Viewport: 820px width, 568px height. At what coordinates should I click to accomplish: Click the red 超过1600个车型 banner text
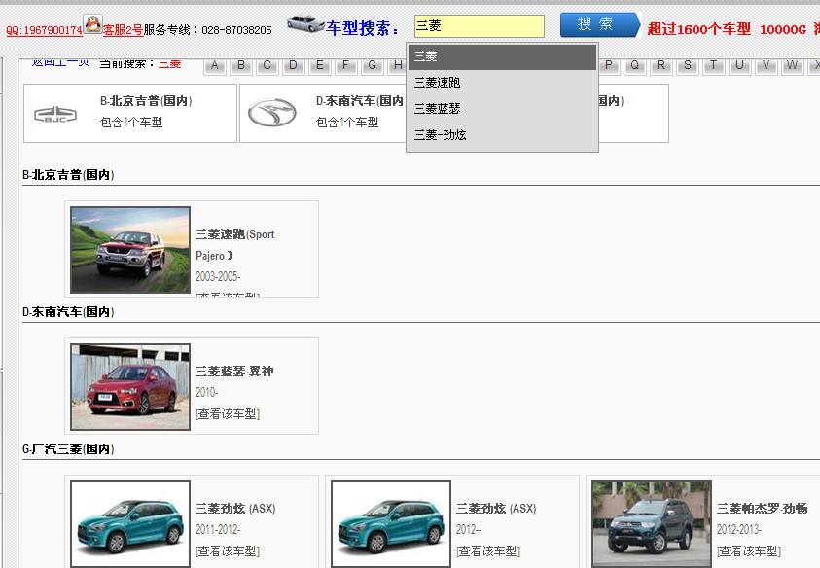click(x=699, y=29)
